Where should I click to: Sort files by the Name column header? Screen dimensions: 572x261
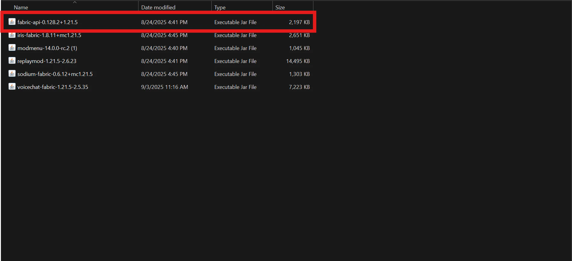21,8
